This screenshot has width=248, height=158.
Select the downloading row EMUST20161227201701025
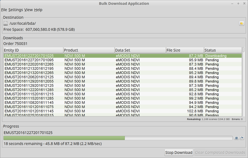click(x=29, y=56)
